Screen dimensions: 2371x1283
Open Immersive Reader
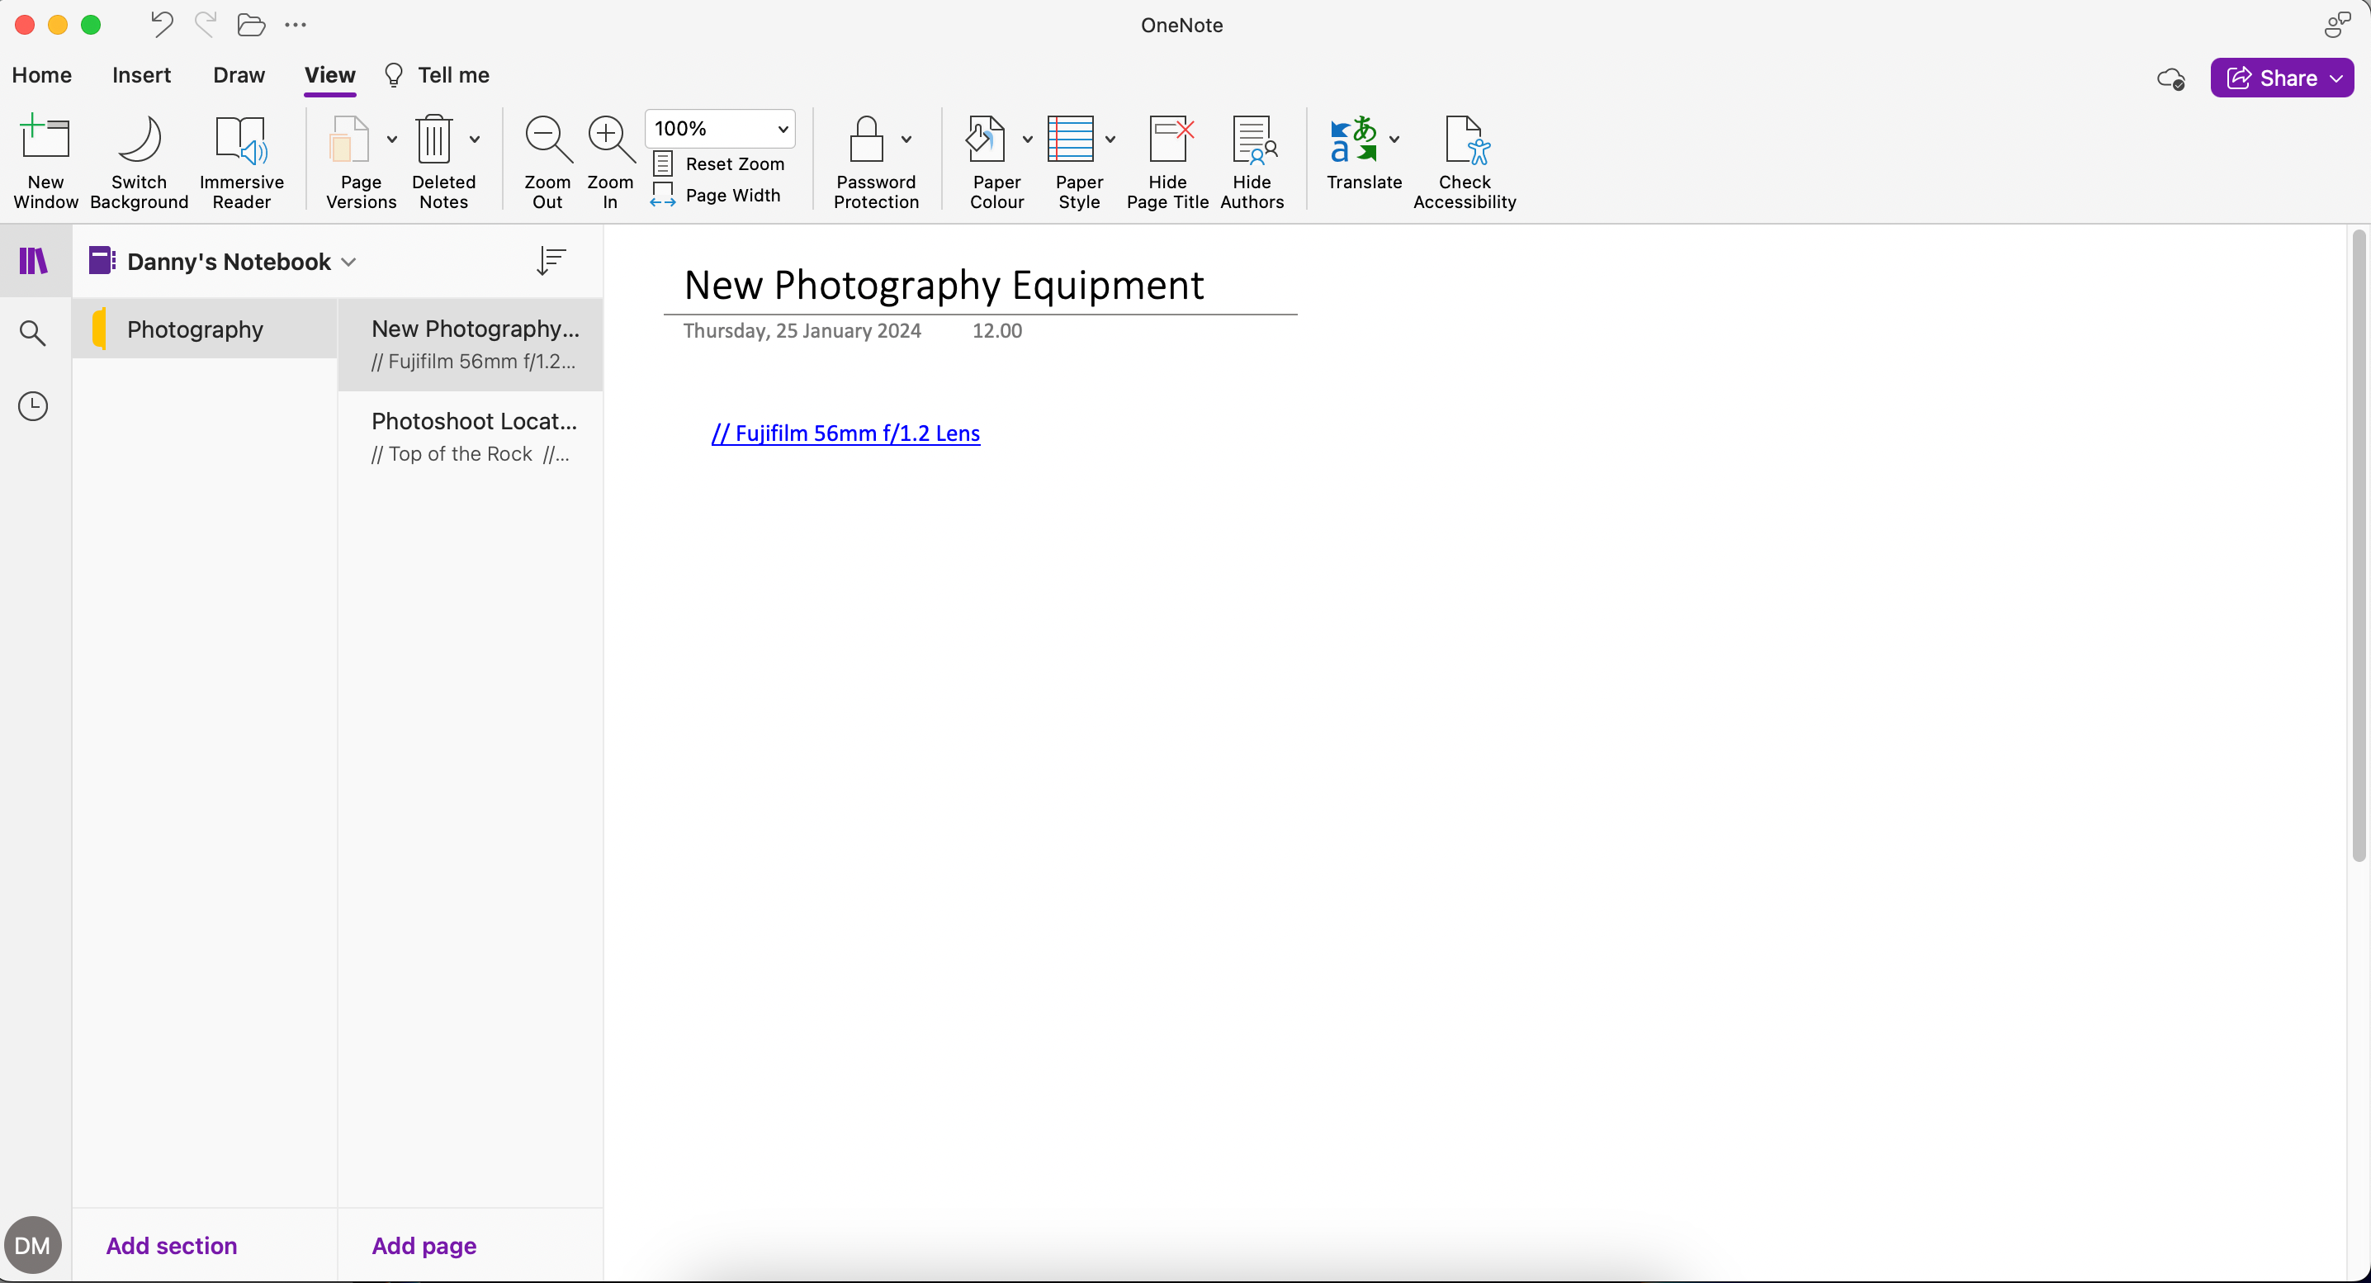point(240,162)
